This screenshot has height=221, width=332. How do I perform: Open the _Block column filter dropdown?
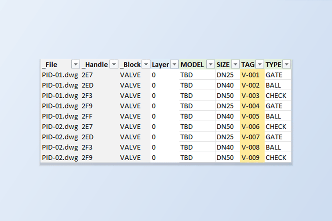click(146, 64)
